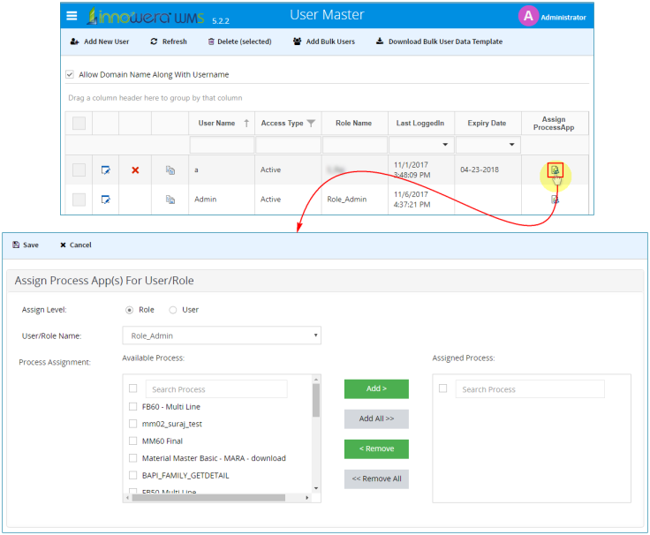Screen dimensions: 650x535
Task: Delete user 'a' with red X
Action: click(135, 170)
